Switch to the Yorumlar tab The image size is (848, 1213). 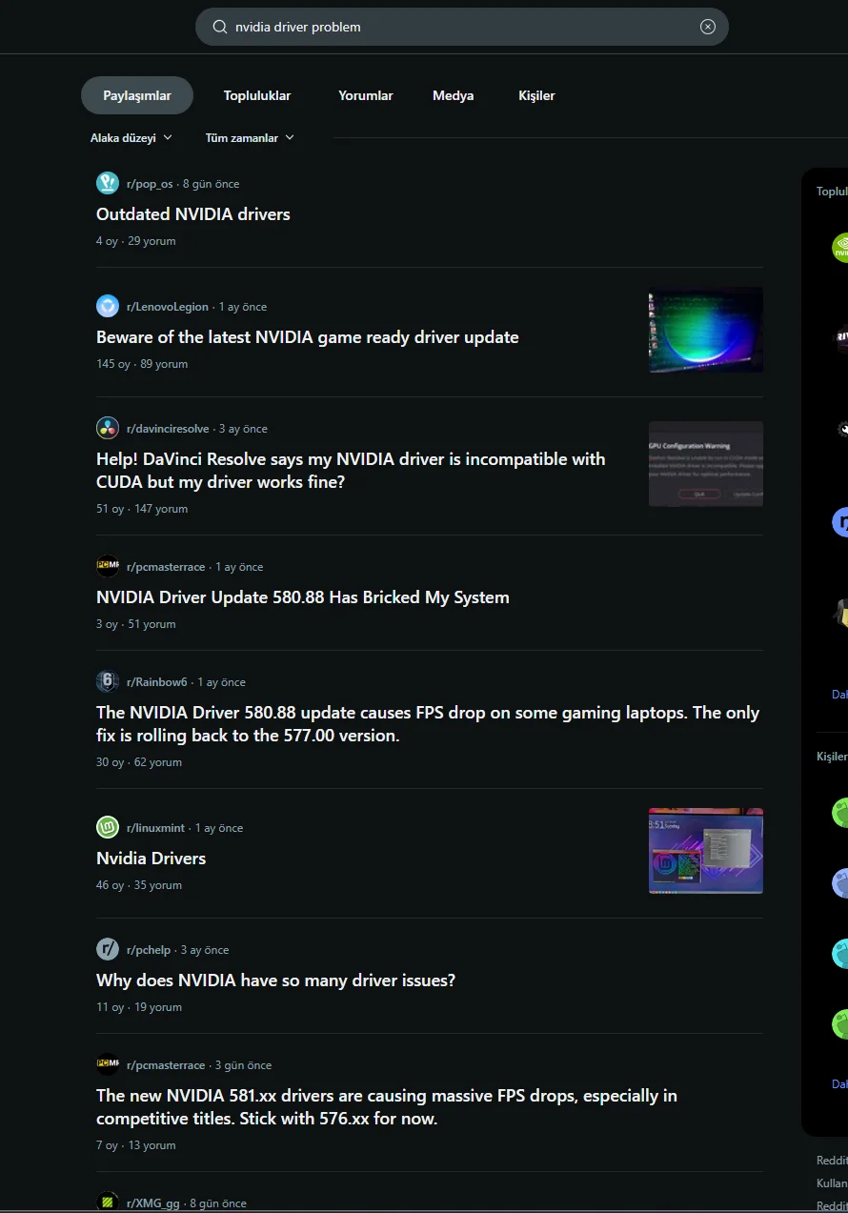366,95
